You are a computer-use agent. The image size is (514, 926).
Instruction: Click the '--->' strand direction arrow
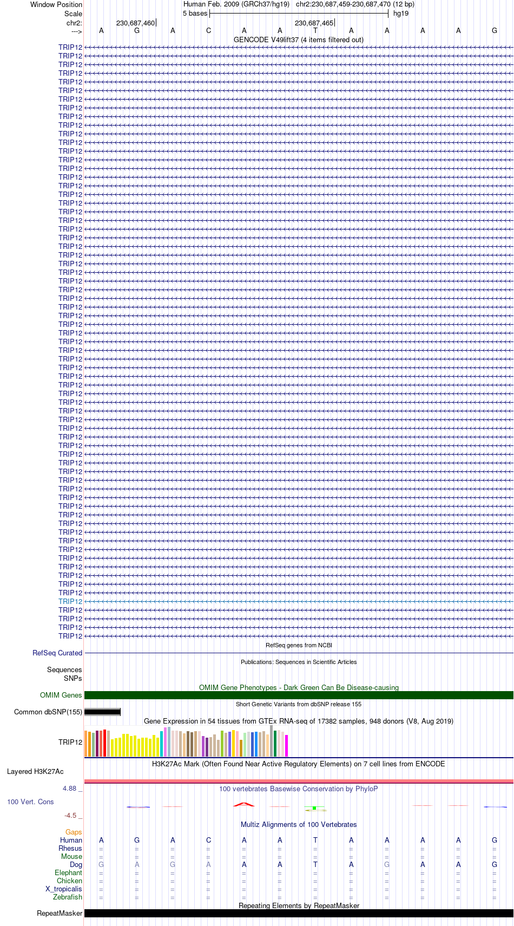pos(76,31)
